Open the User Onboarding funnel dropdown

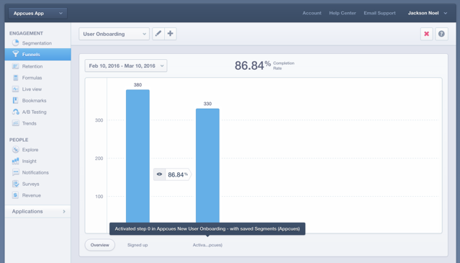(114, 34)
